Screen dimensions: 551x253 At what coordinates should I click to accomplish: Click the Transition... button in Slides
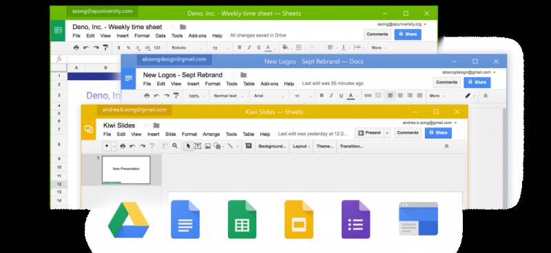(x=351, y=146)
